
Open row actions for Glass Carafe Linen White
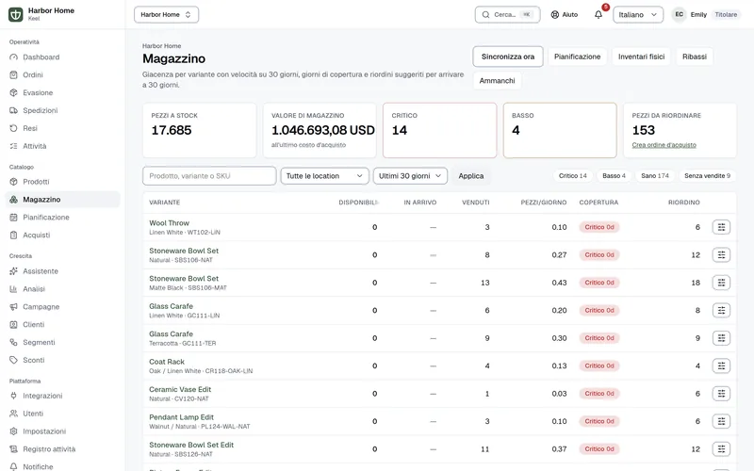pyautogui.click(x=721, y=311)
